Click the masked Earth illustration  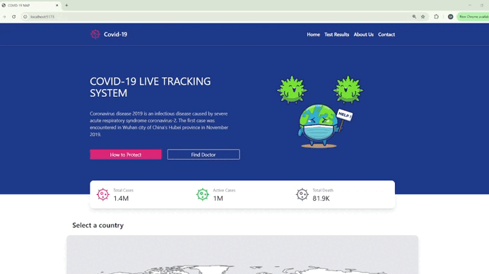(x=319, y=126)
